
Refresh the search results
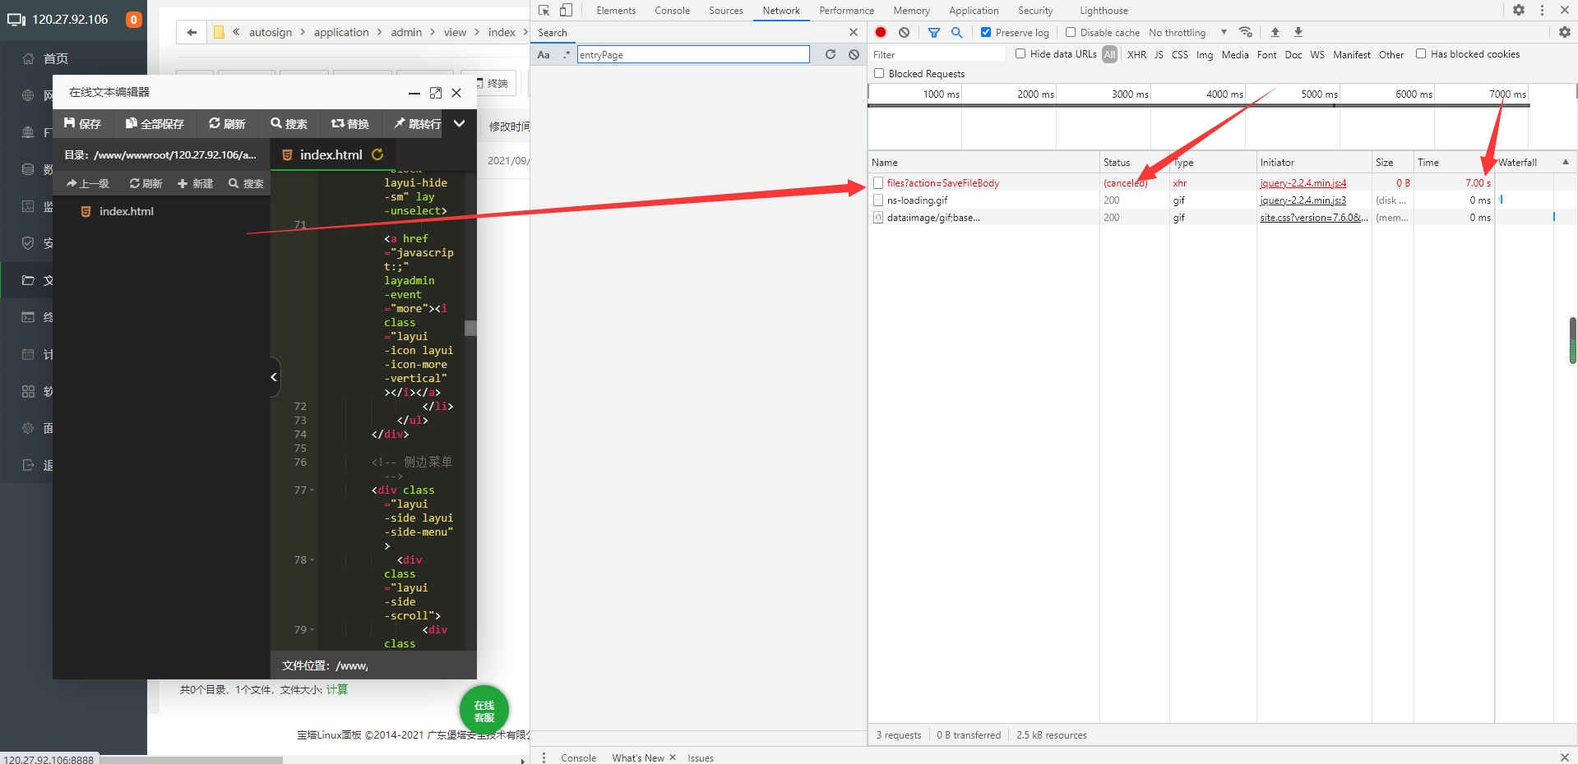click(831, 54)
